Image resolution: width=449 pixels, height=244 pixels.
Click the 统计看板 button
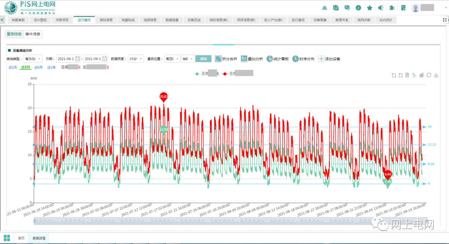pyautogui.click(x=277, y=59)
